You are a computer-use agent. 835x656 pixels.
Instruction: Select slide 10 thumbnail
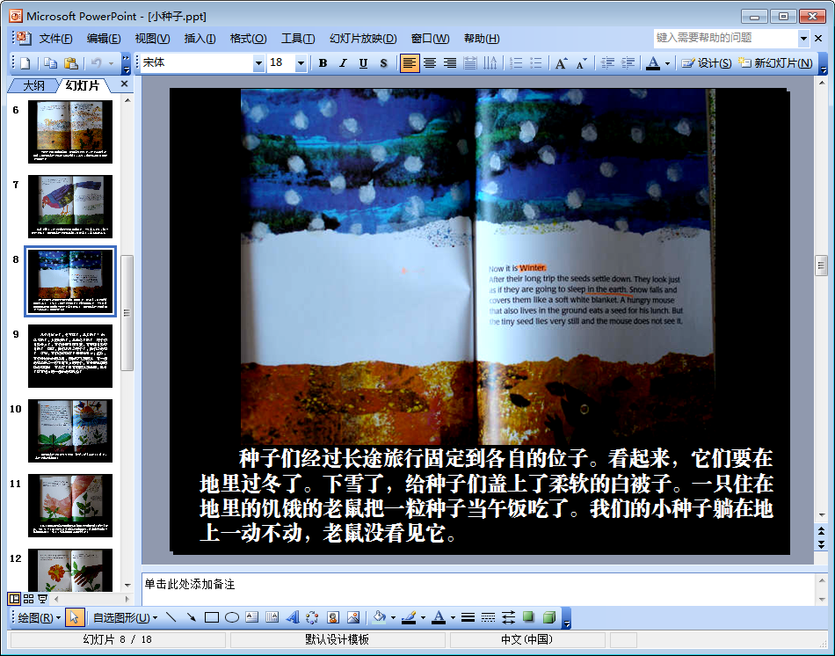[x=70, y=431]
